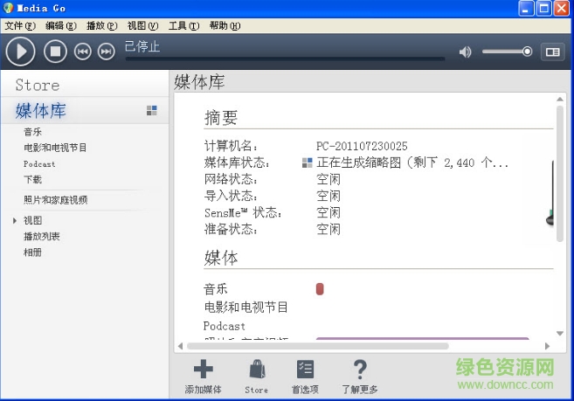Click the red bar beside 音乐

pyautogui.click(x=320, y=289)
